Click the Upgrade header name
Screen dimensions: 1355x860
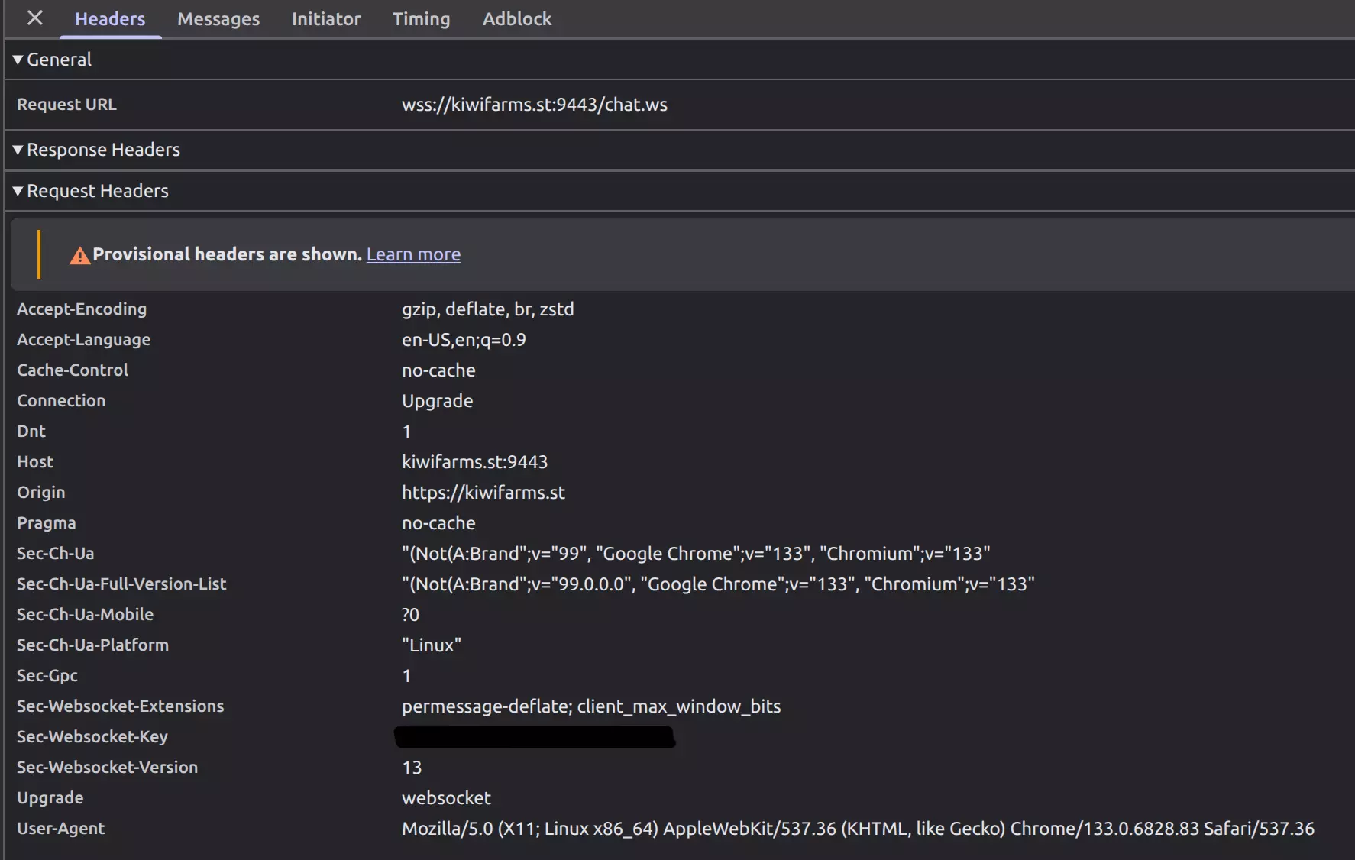click(x=50, y=798)
